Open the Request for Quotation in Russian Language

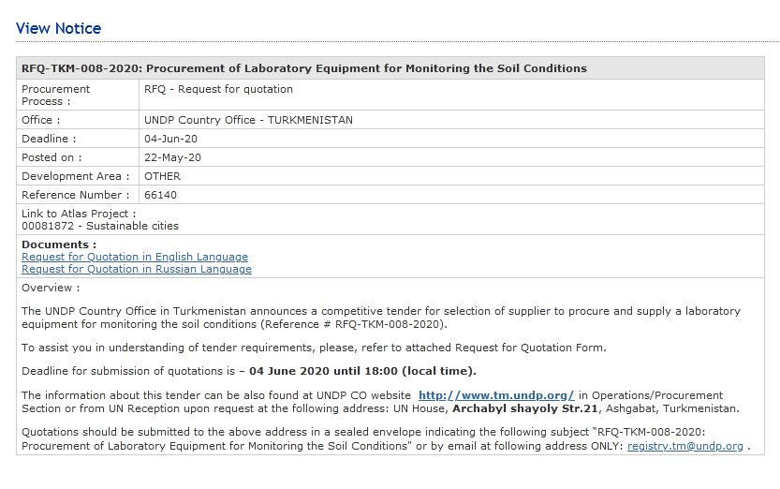(x=137, y=269)
